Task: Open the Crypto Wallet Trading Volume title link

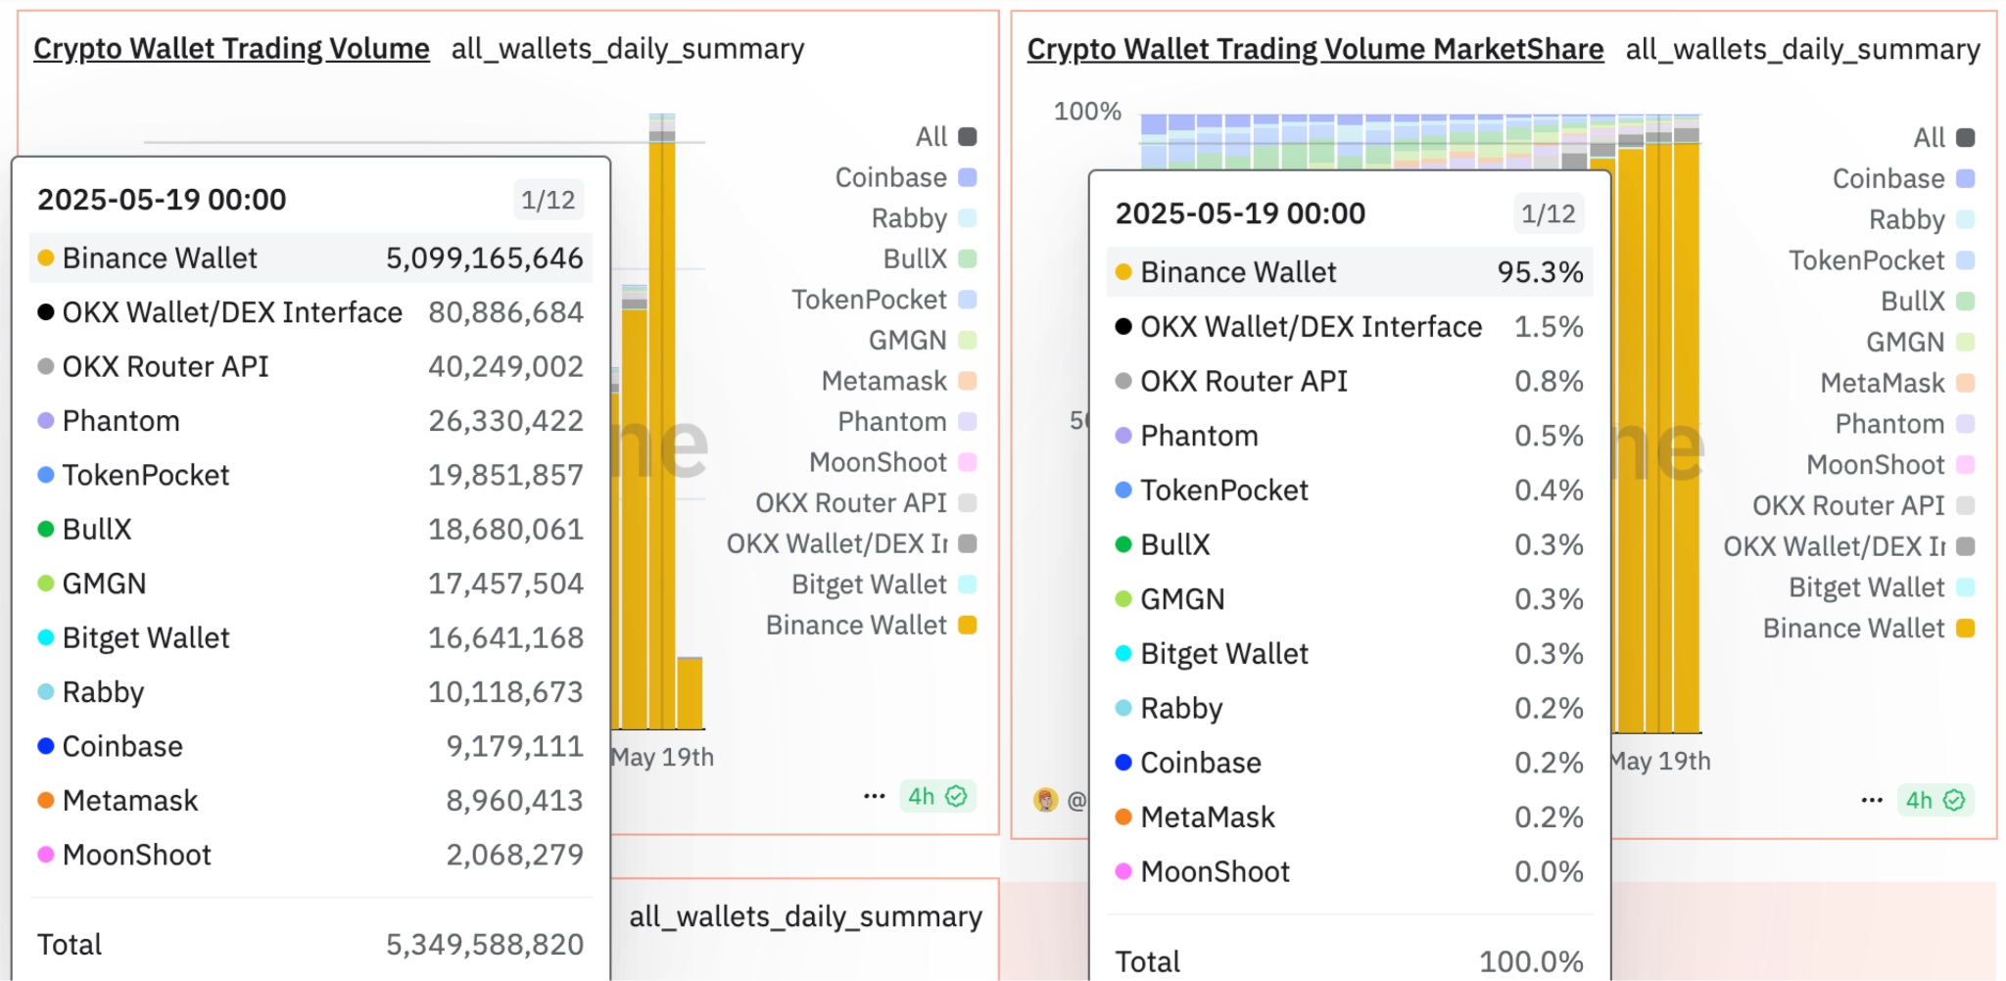Action: (231, 48)
